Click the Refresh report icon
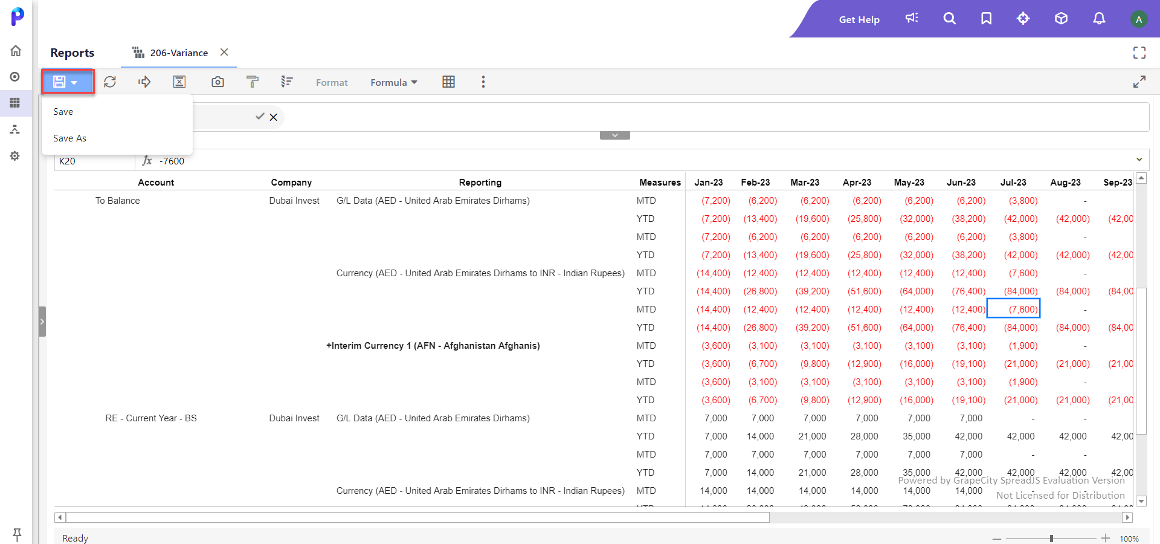 tap(110, 82)
